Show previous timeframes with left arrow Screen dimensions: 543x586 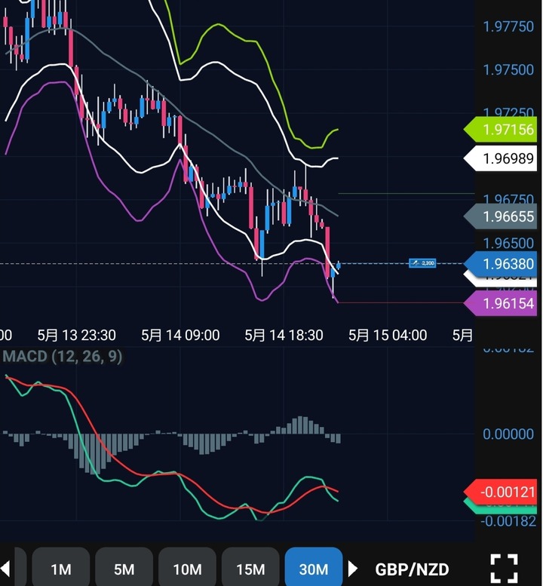point(5,569)
